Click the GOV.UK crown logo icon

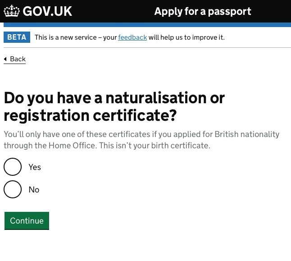pyautogui.click(x=12, y=11)
